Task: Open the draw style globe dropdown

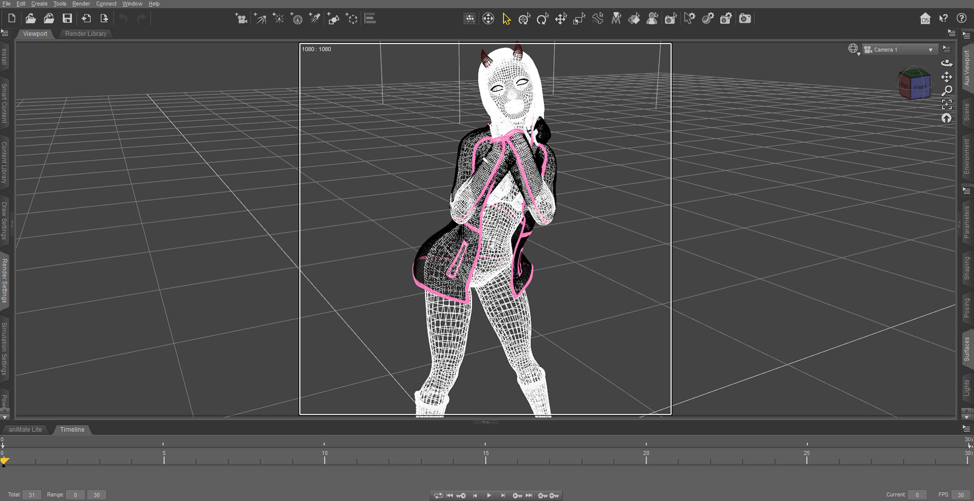Action: click(x=853, y=49)
